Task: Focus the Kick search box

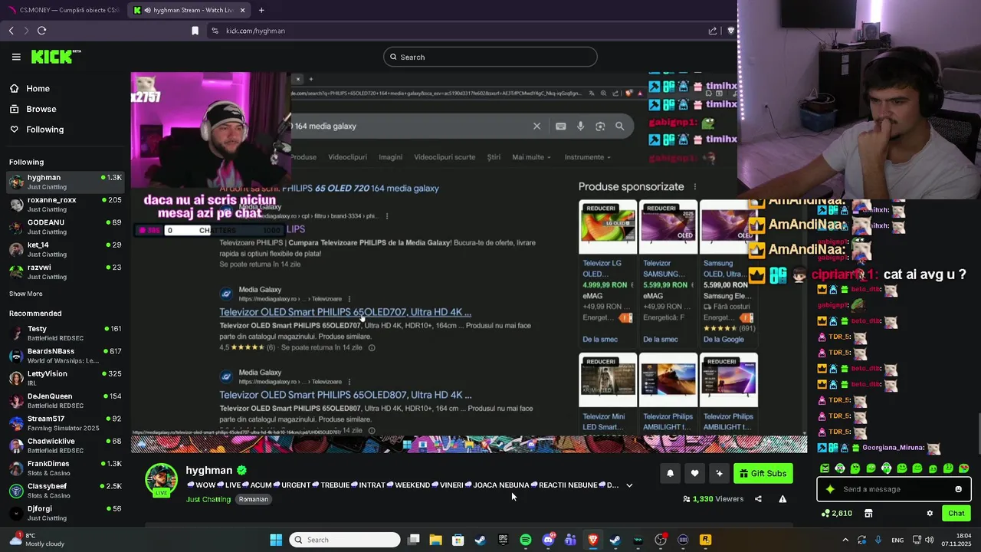Action: 490,57
